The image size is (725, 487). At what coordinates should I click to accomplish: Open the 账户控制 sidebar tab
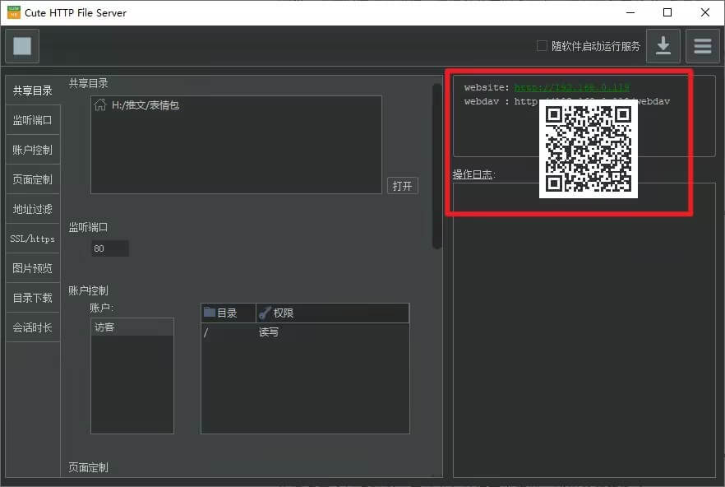[33, 149]
